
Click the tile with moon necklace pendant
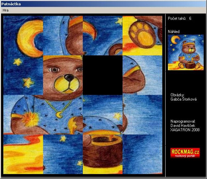(63, 115)
